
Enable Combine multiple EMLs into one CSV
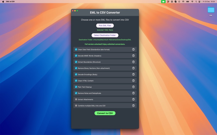(x=76, y=106)
